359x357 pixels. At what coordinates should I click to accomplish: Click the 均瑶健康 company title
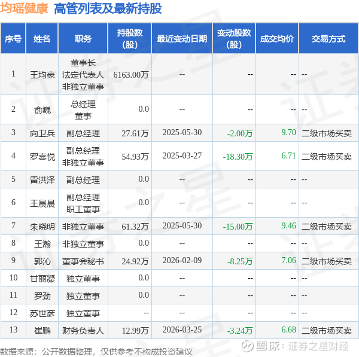pyautogui.click(x=24, y=8)
